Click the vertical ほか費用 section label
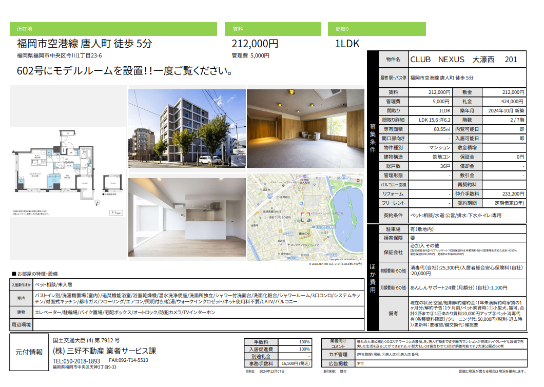The image size is (544, 387). point(373,278)
